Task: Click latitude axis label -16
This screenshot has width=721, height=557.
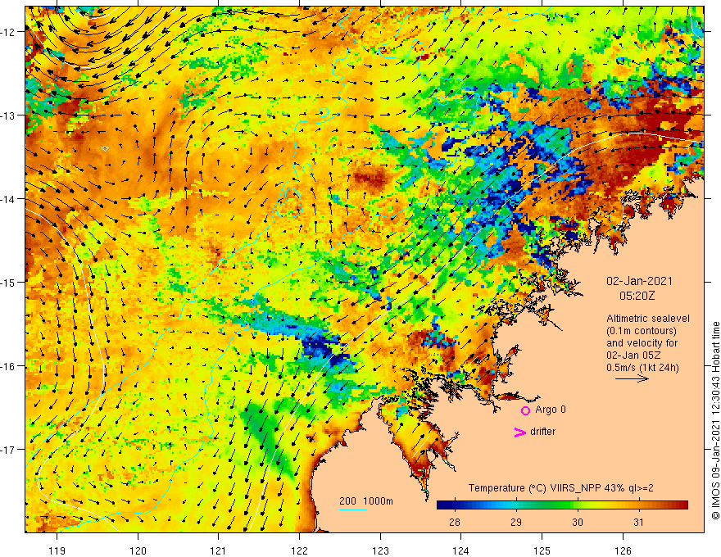Action: [9, 366]
